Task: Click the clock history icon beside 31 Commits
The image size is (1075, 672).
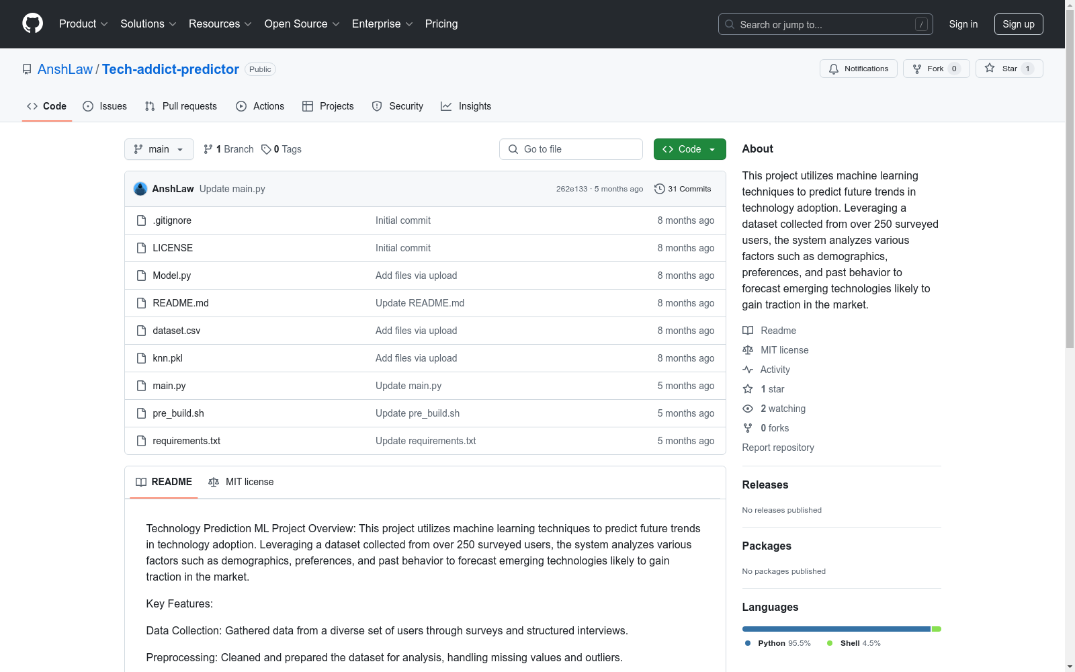Action: [660, 189]
